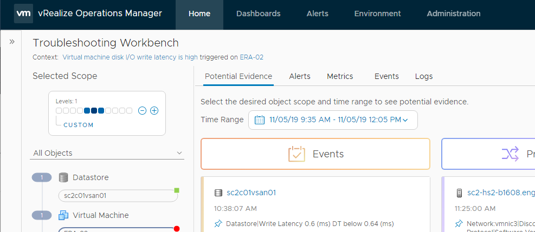Open the Time Range dropdown selector
This screenshot has width=535, height=232.
point(333,120)
